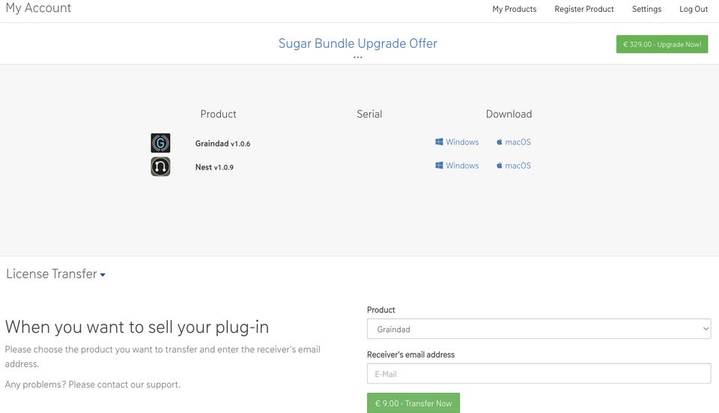
Task: Click the Apple logo for Graindad
Action: (500, 142)
